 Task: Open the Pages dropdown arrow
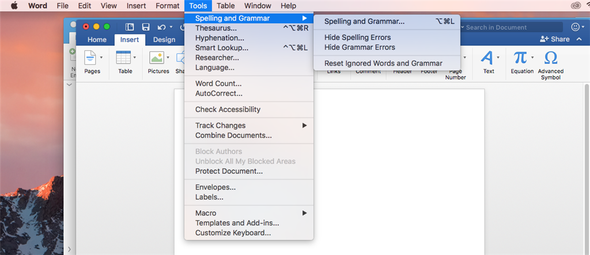[x=101, y=58]
